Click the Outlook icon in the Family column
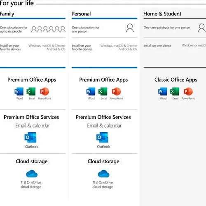This screenshot has width=206, height=206. 30,137
